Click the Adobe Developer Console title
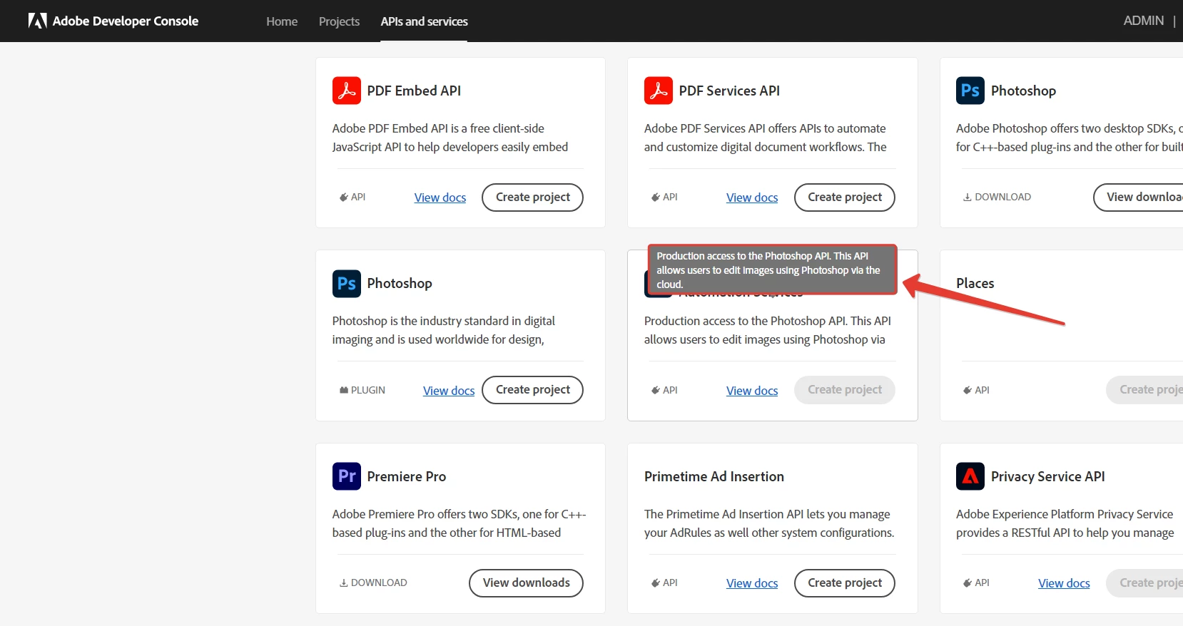The height and width of the screenshot is (626, 1183). (x=126, y=21)
